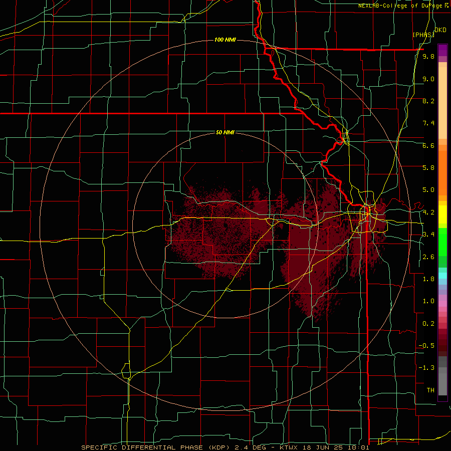Screen dimensions: 451x451
Task: Pick the purple top segment of color scale
Action: coord(442,50)
